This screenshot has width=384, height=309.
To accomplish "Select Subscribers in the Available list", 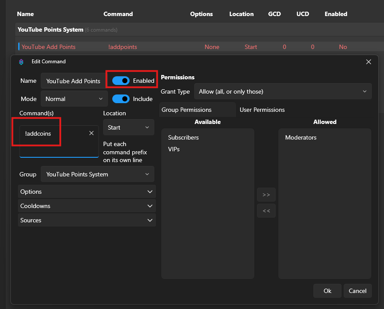I will tap(183, 137).
